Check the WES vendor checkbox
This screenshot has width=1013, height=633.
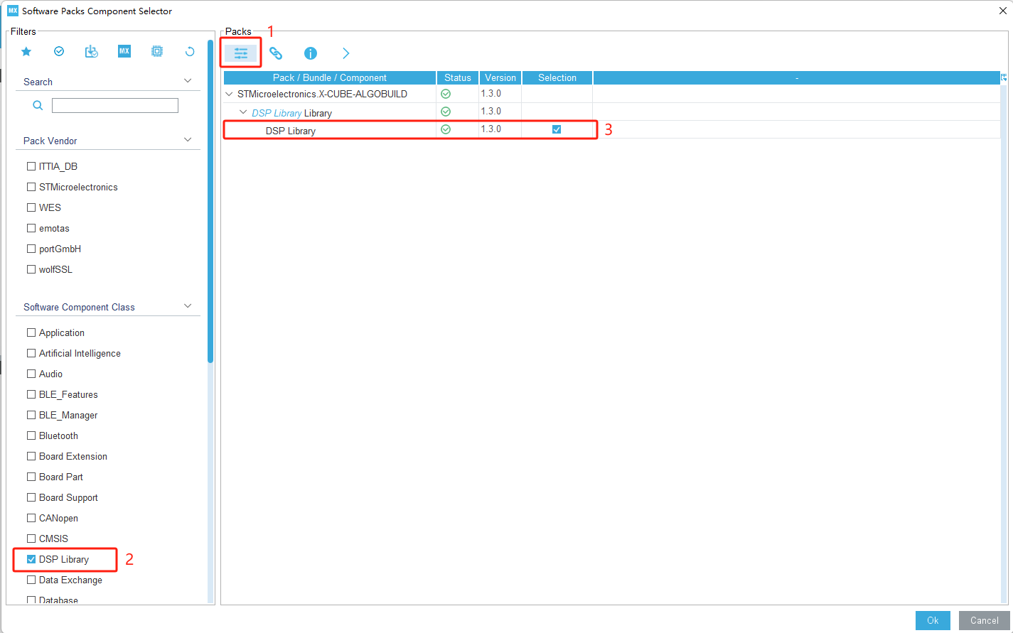click(x=31, y=207)
